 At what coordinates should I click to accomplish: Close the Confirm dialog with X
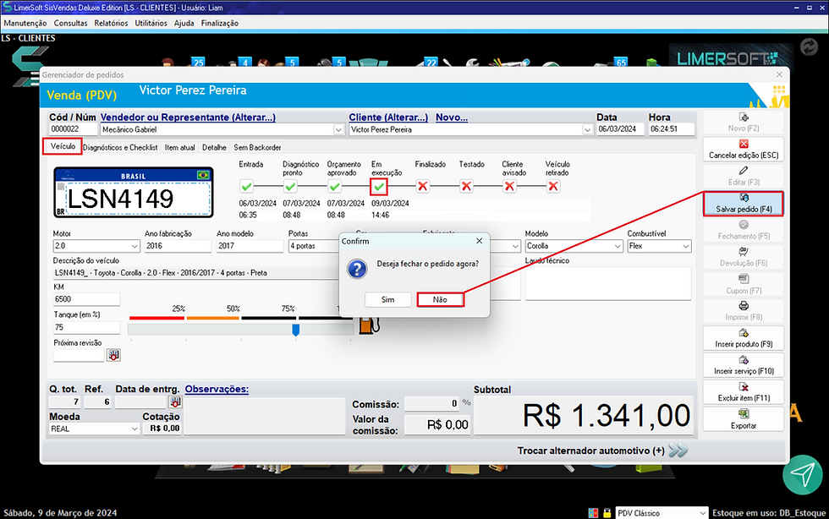pos(479,241)
